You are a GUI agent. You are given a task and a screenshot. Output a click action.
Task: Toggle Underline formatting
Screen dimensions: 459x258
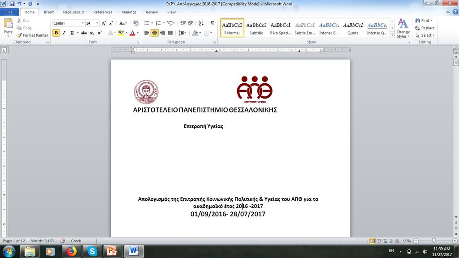[72, 33]
